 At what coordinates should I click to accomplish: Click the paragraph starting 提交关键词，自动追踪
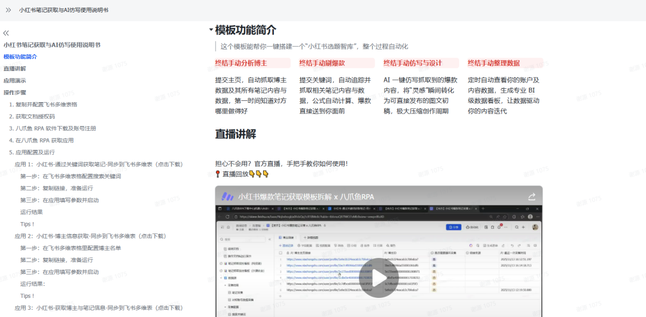tap(336, 96)
